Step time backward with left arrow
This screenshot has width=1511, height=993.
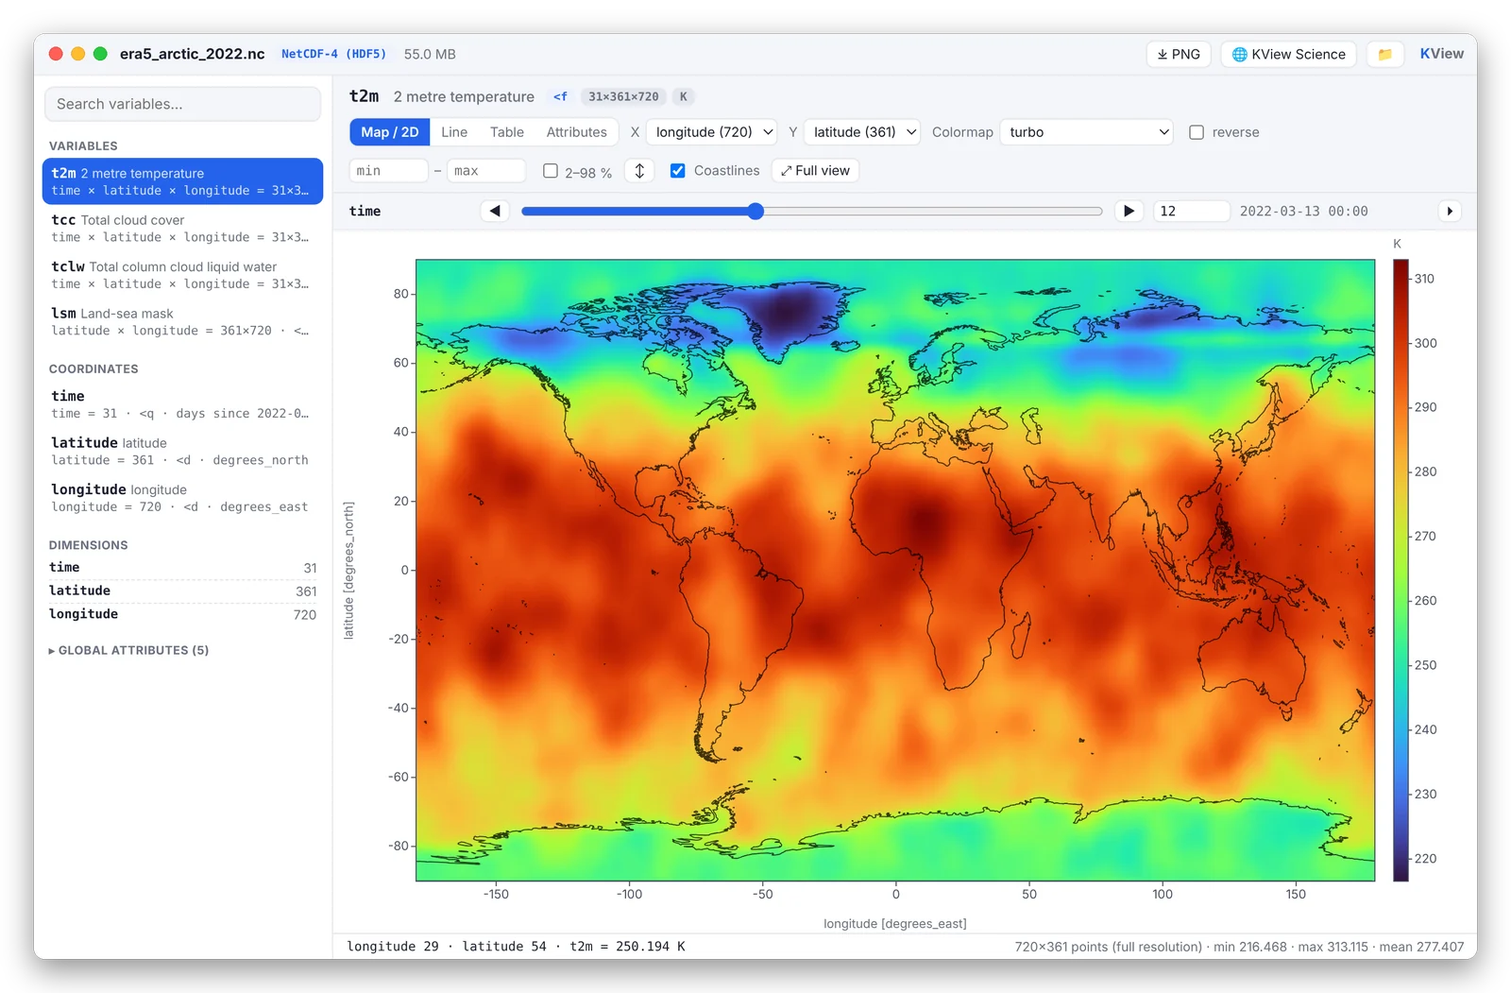coord(495,211)
